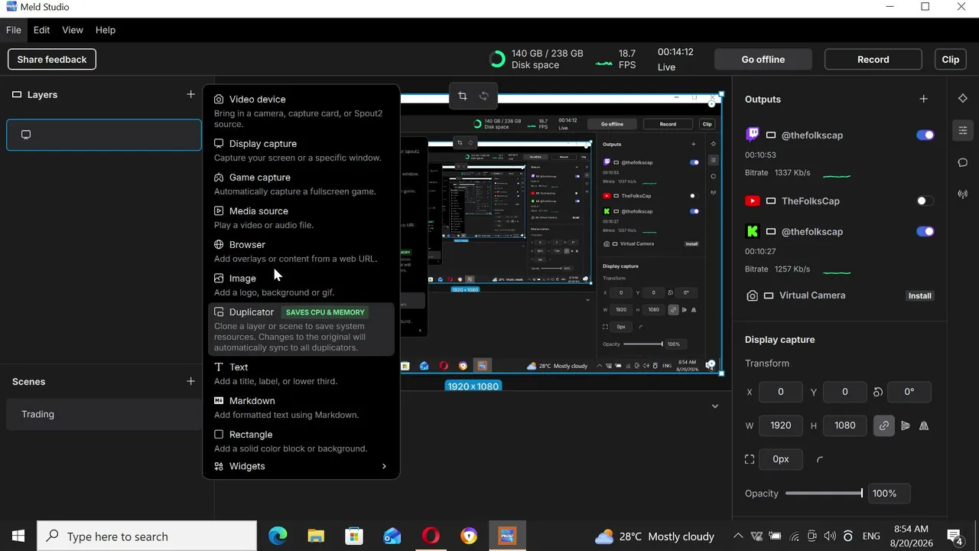This screenshot has height=551, width=979.
Task: Start recording with the Record button
Action: (873, 59)
